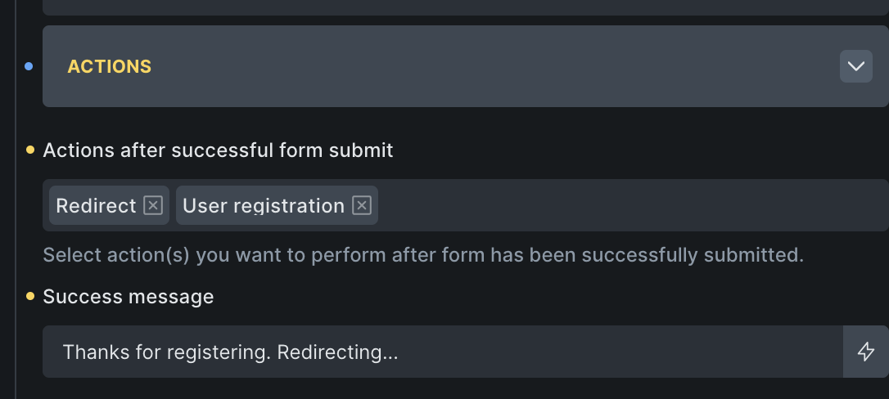Click the partially visible panel above ACTIONS
Screen dimensions: 889x399
point(465,7)
